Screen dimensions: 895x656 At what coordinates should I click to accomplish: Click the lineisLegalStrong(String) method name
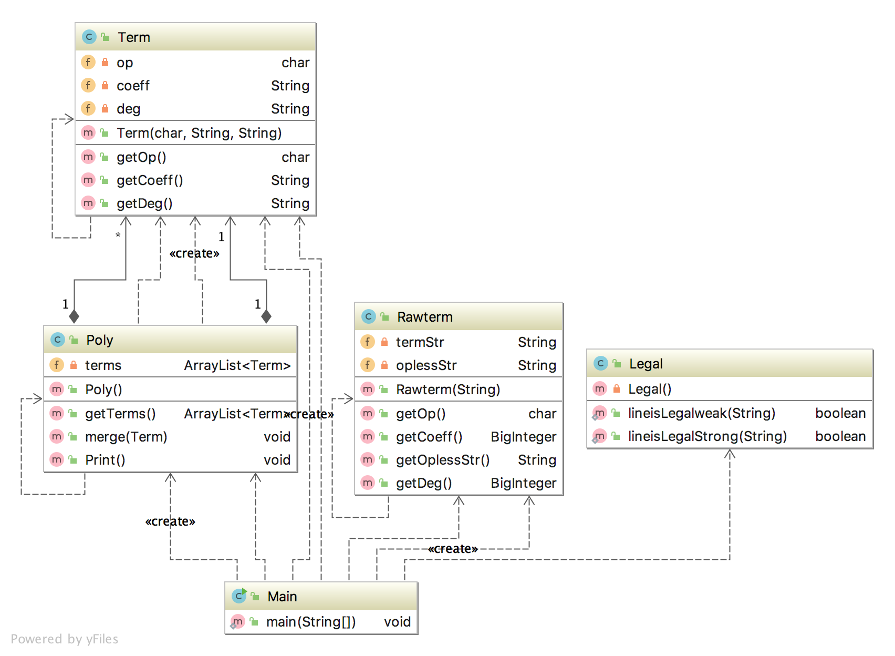point(707,436)
